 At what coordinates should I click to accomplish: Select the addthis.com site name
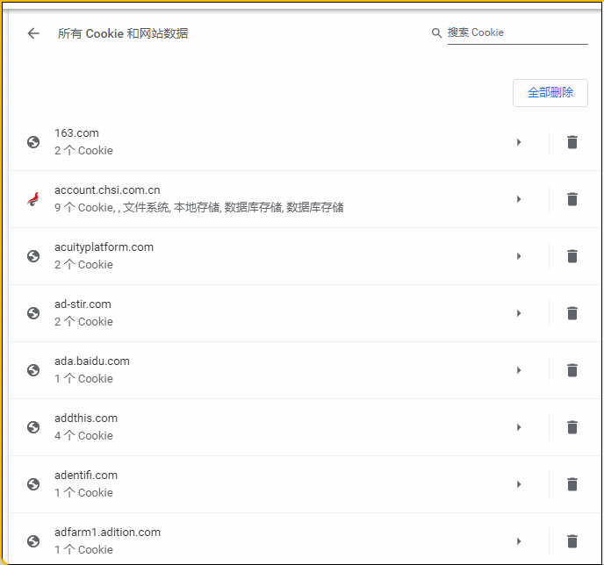(x=86, y=418)
